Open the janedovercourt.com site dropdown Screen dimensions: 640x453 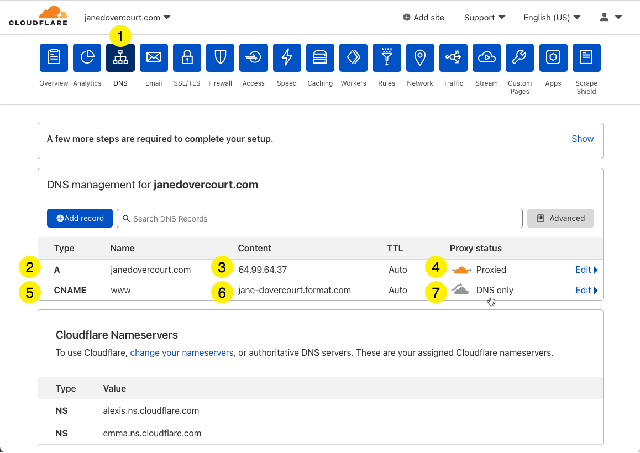(127, 18)
